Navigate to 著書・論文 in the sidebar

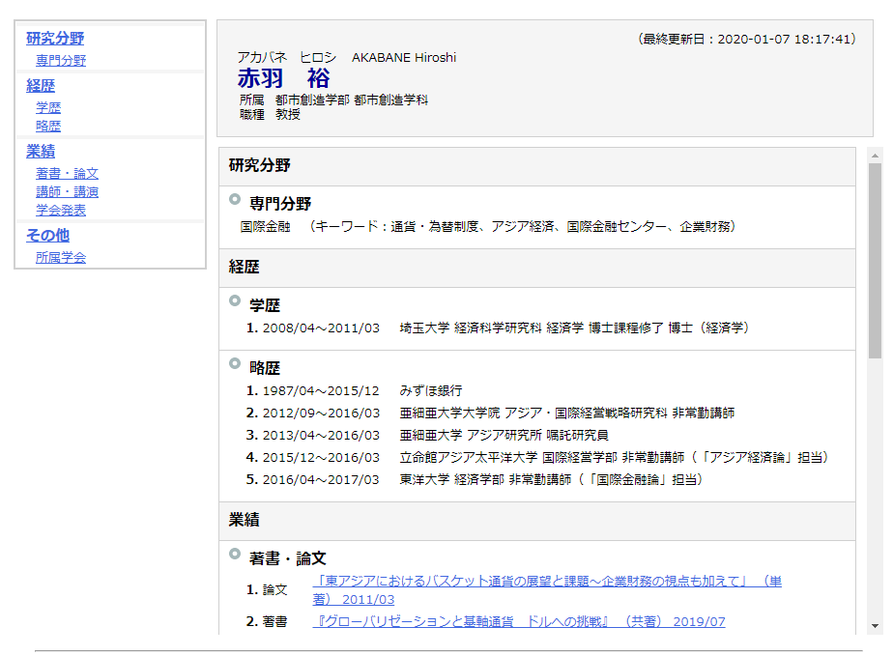[x=67, y=174]
